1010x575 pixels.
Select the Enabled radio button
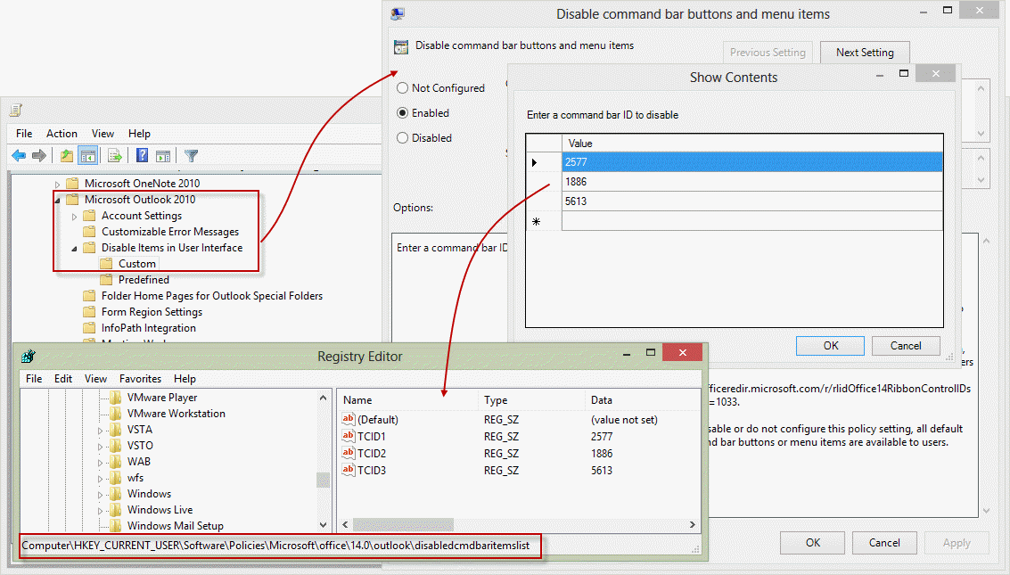click(x=403, y=112)
